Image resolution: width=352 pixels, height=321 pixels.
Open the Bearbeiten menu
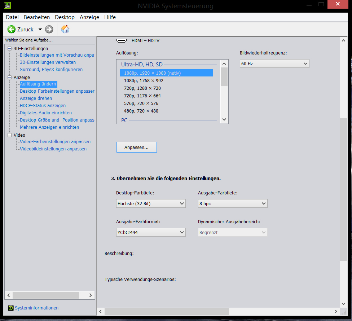37,17
